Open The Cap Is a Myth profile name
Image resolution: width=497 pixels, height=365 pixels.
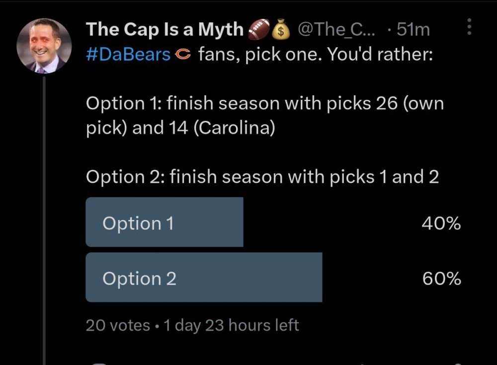[165, 30]
